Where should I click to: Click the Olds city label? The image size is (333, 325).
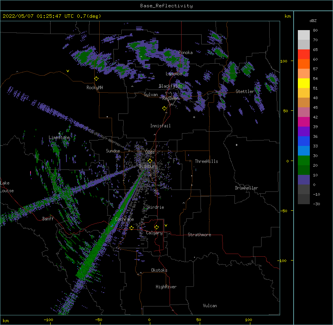coord(150,152)
